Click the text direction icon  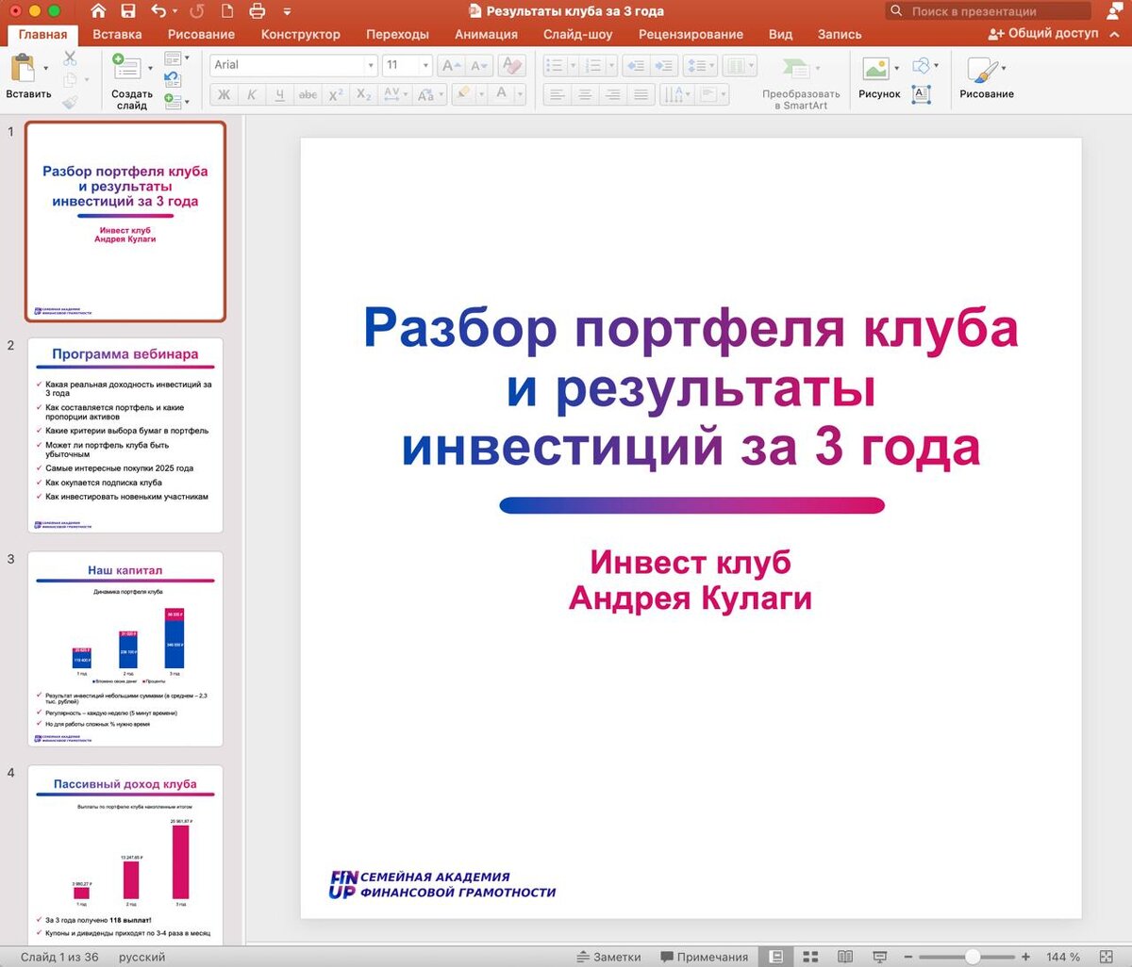click(674, 94)
